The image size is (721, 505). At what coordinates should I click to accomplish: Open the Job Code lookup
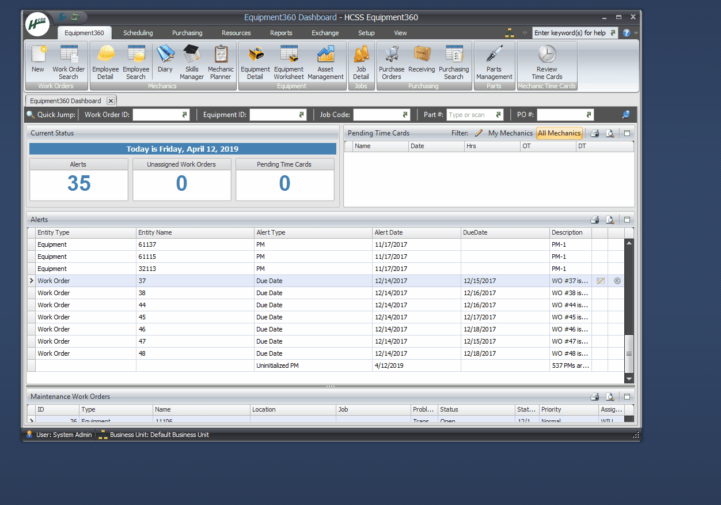click(x=405, y=115)
